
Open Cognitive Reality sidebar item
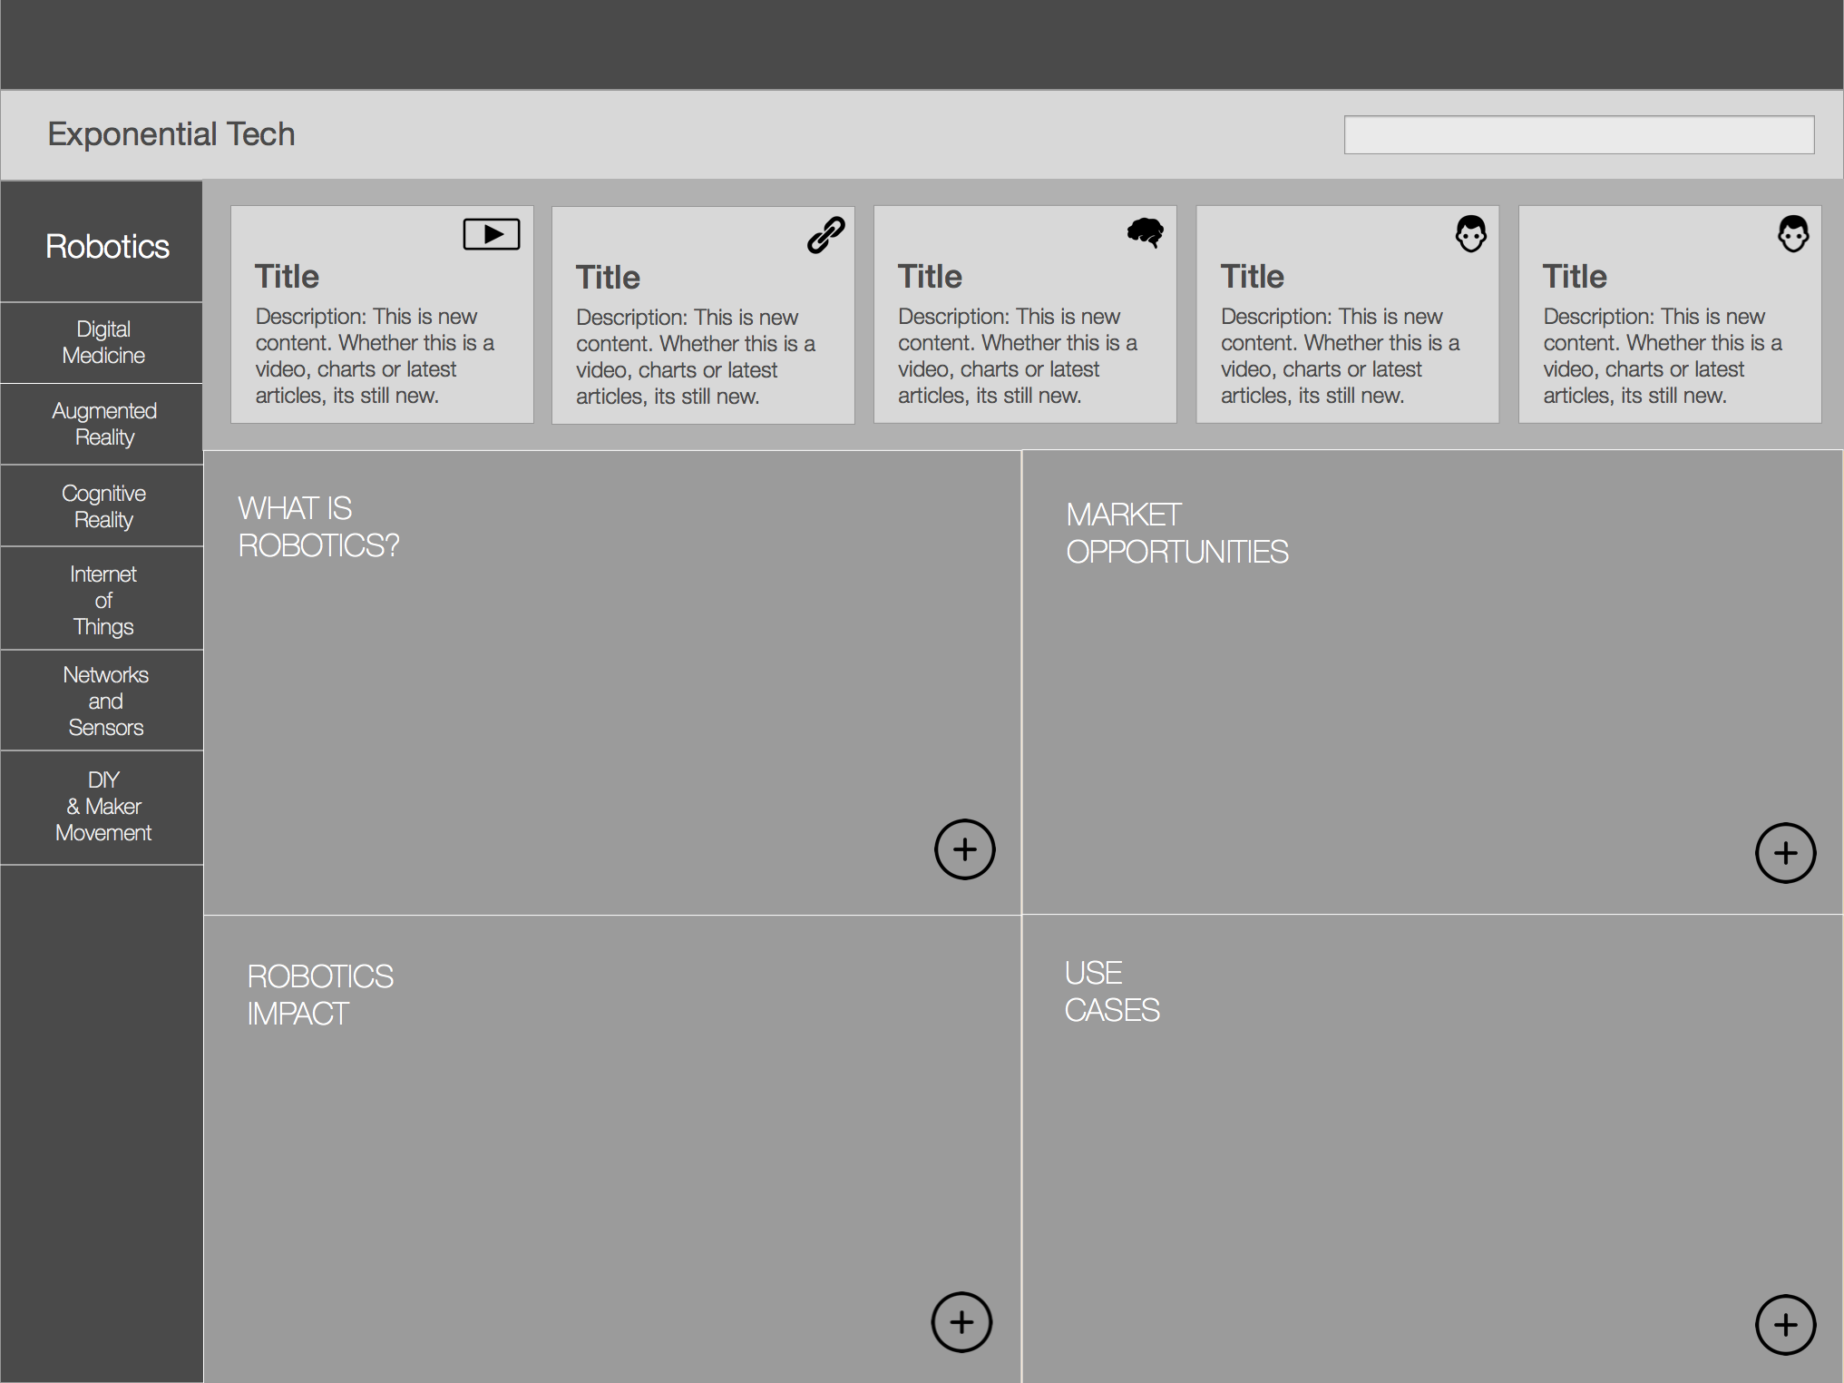102,505
